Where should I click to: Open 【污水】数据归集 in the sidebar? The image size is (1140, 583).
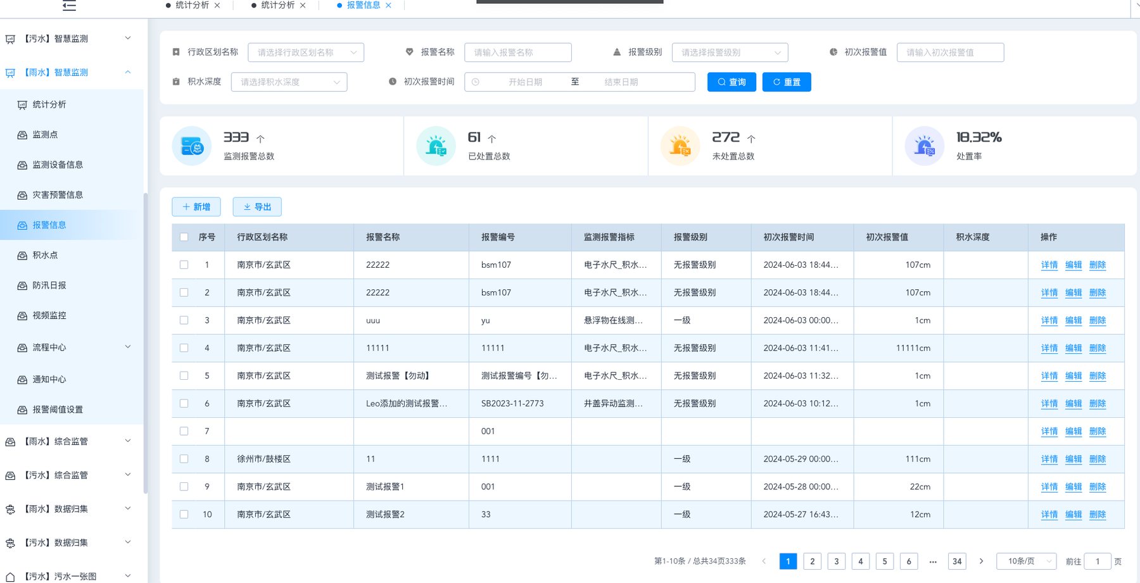tap(72, 543)
